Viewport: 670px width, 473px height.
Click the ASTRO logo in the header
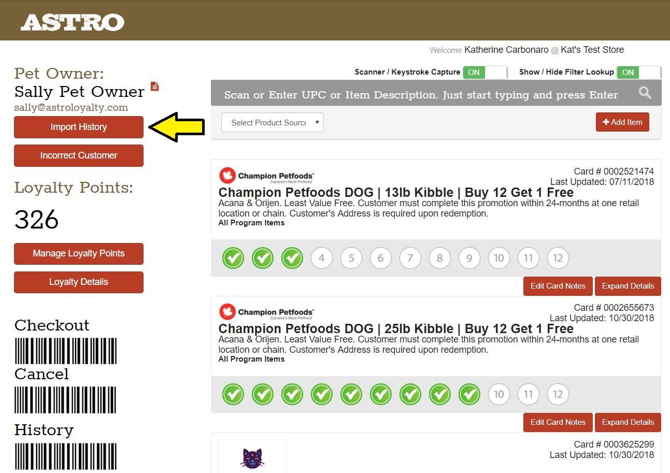pyautogui.click(x=73, y=22)
